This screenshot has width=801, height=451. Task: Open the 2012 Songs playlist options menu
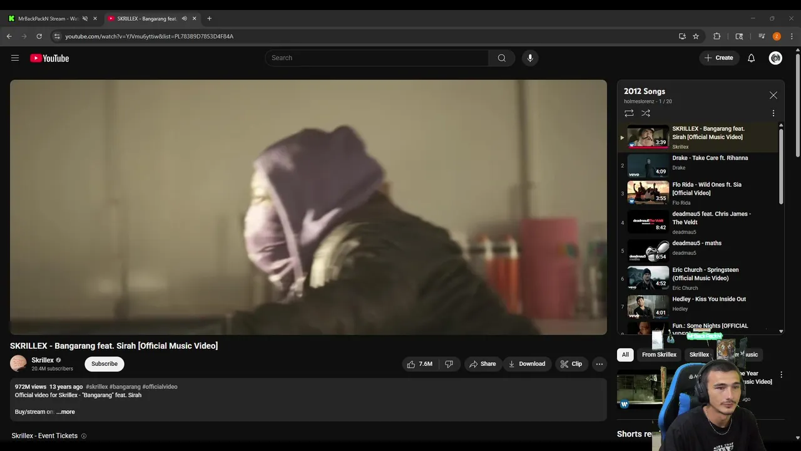click(773, 113)
